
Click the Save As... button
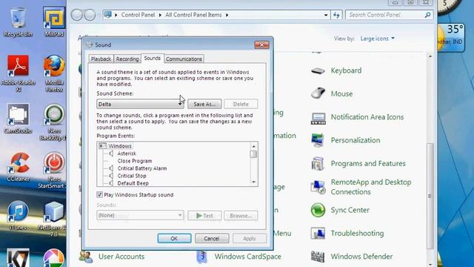(x=204, y=104)
